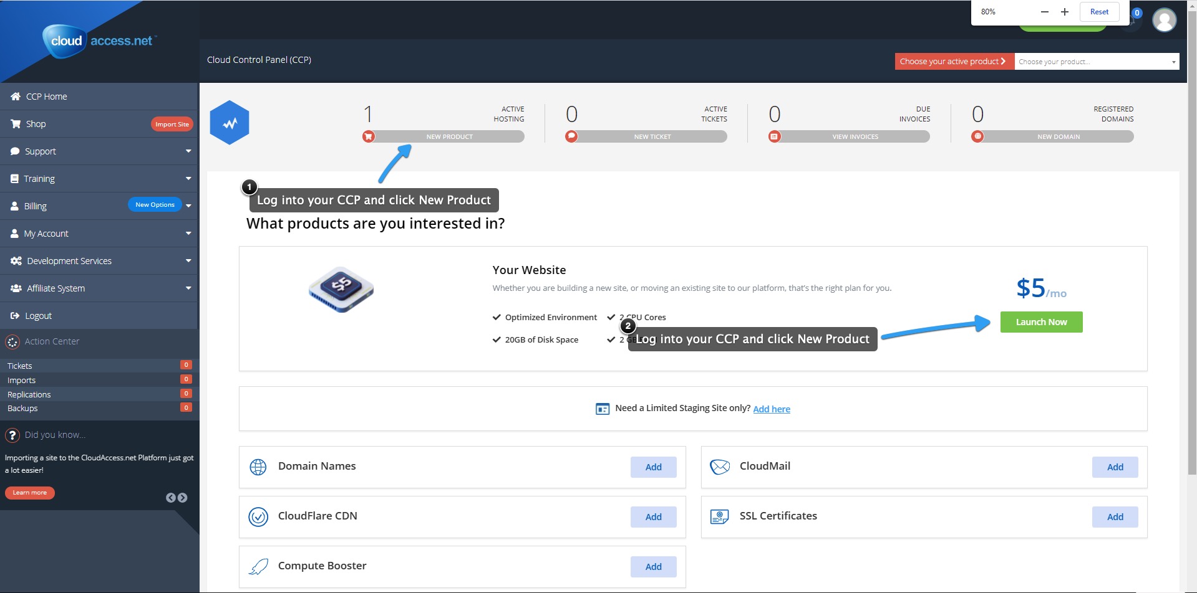Add Domain Names product
This screenshot has height=593, width=1197.
653,467
